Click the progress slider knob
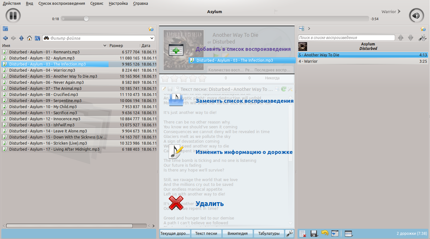This screenshot has width=430, height=239. pyautogui.click(x=86, y=19)
